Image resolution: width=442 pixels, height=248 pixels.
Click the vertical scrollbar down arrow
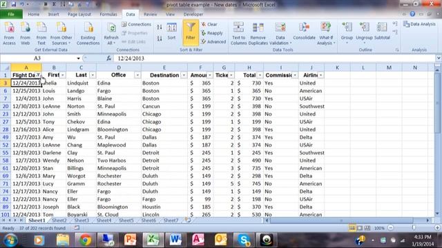pos(437,214)
